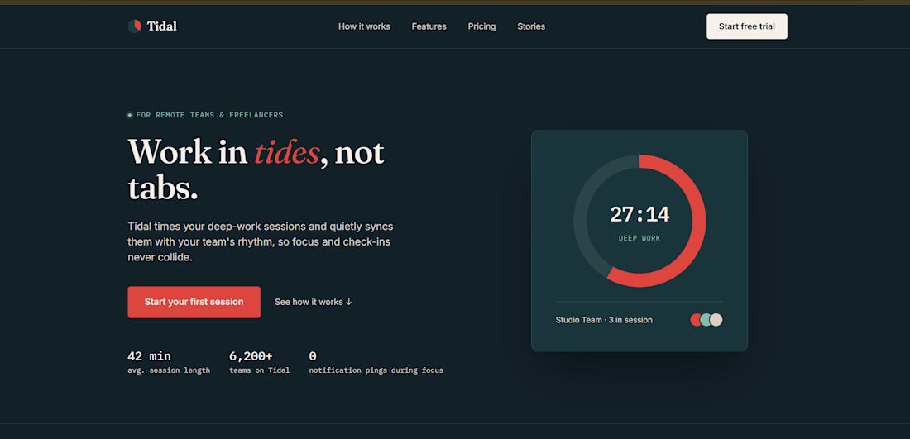Visit the Stories nav link
The image size is (910, 439).
531,26
